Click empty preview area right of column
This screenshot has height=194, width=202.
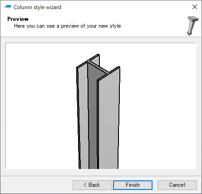click(158, 106)
